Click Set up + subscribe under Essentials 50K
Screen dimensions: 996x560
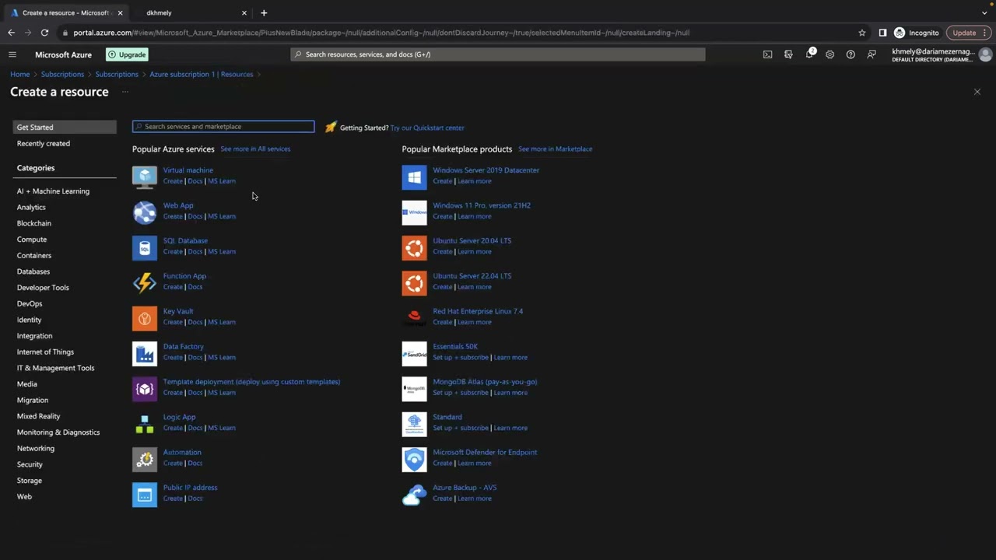[x=461, y=357]
